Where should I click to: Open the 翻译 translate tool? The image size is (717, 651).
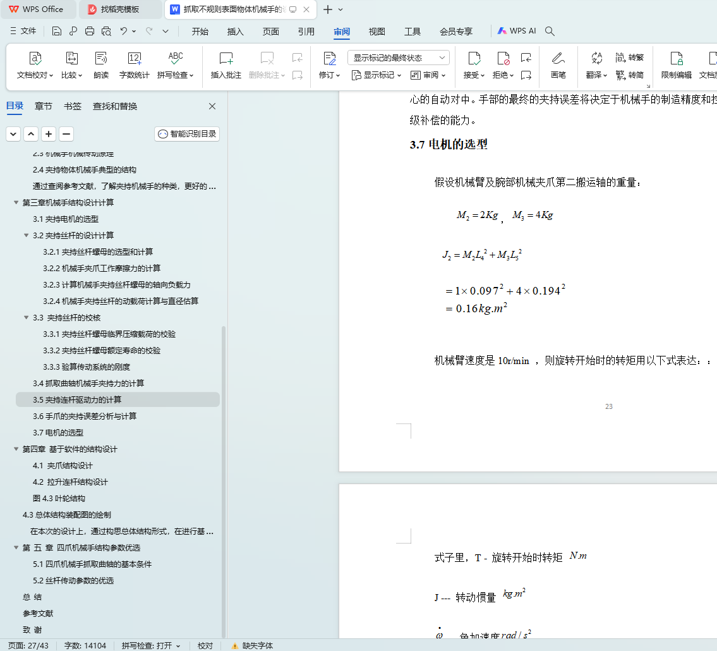coord(596,65)
